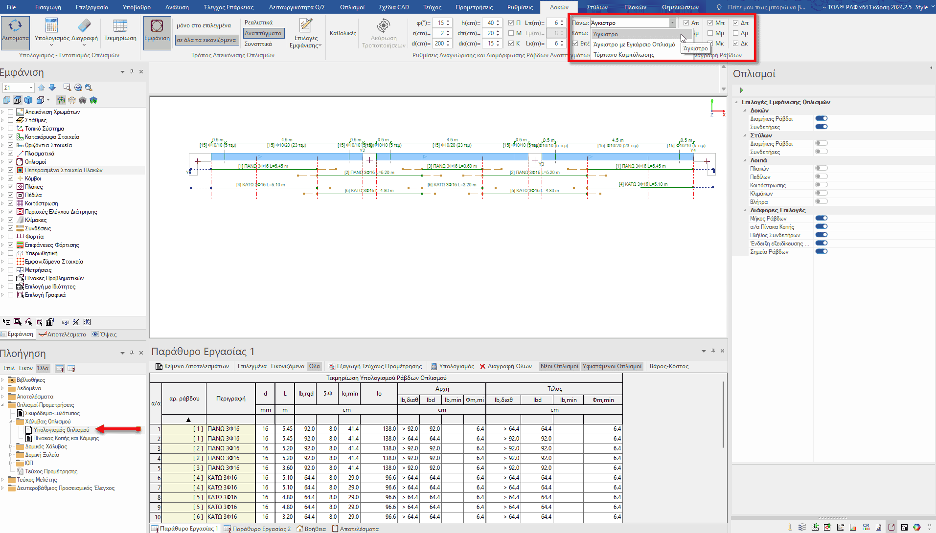Screen dimensions: 936x533
Task: Open the Επιλογές Εμφάνισης dropdown
Action: point(306,42)
